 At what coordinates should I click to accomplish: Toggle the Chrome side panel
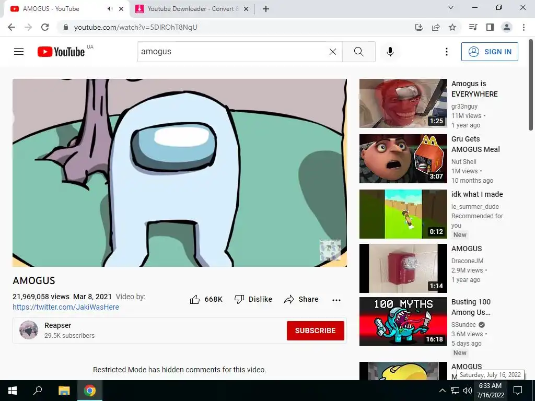[490, 27]
